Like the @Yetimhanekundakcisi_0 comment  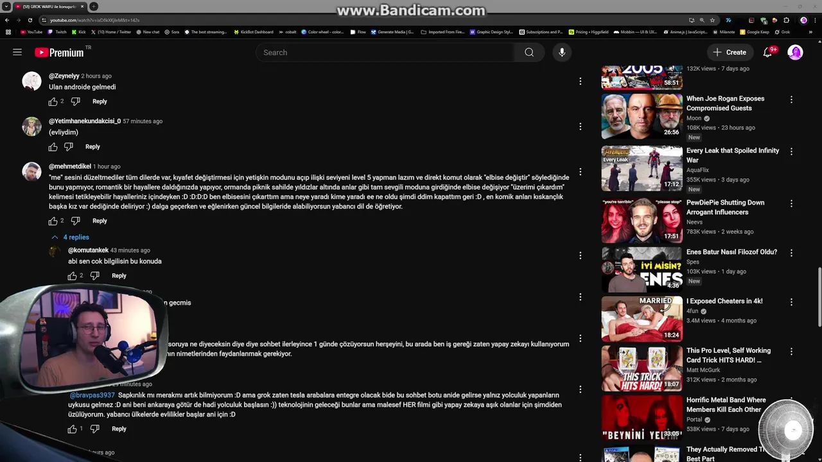tap(53, 147)
